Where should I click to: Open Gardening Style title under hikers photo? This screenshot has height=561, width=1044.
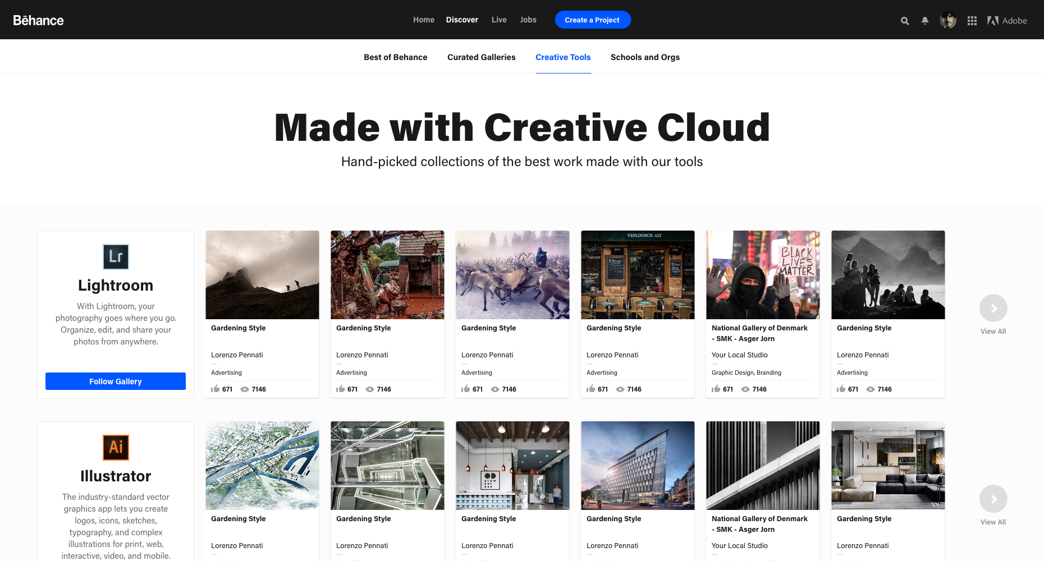[x=239, y=328]
